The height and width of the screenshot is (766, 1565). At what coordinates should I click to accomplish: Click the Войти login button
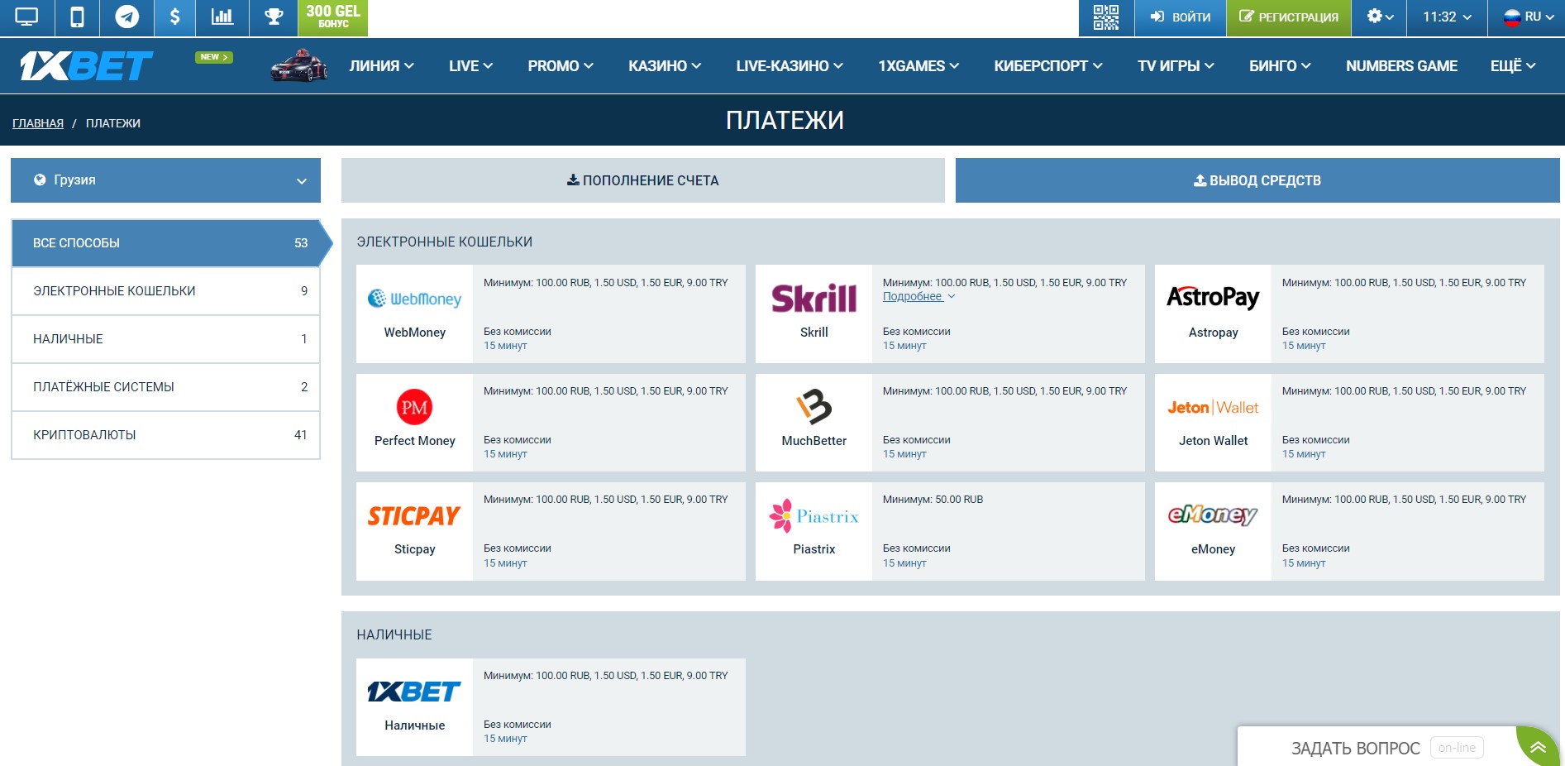coord(1181,17)
